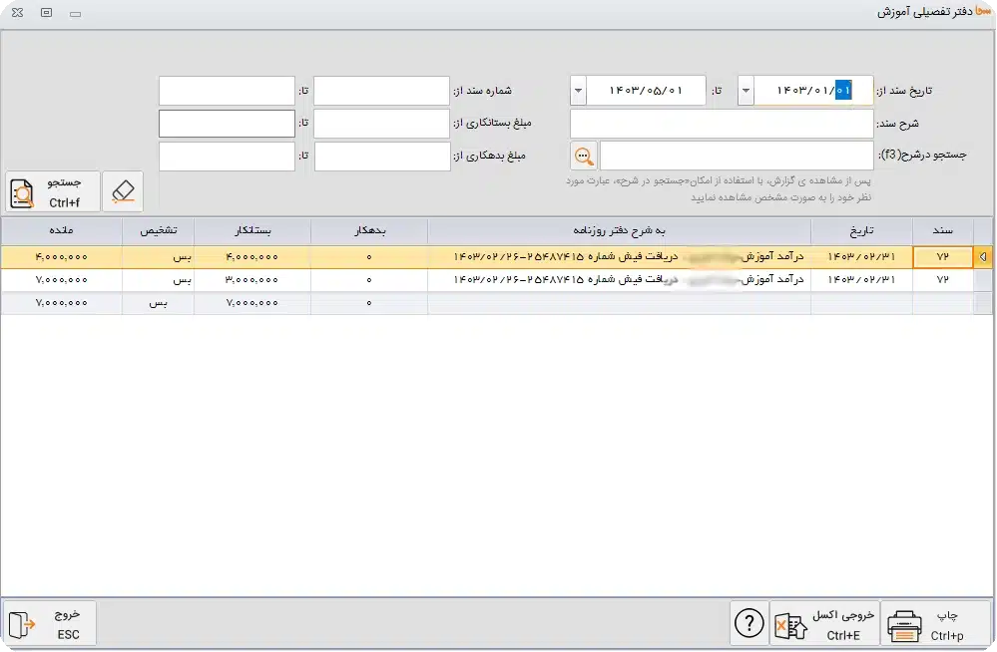
Task: Close the دفتر تفصیلی آموزش window
Action: (18, 13)
